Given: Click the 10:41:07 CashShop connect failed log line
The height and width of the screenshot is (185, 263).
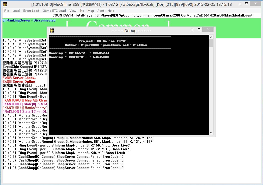Looking at the screenshot, I should point(63,168).
